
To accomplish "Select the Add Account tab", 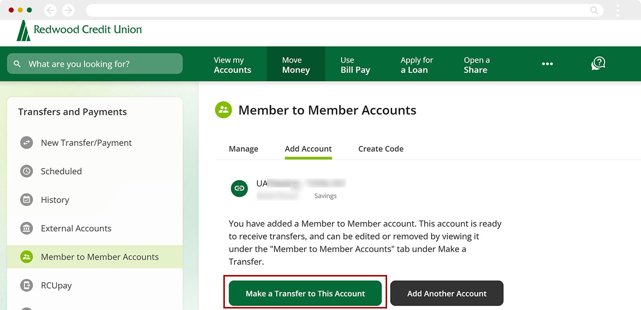I will (308, 149).
